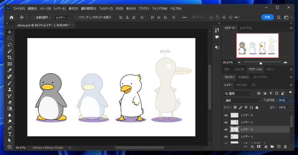298x155 pixels.
Task: Open the 通常 blend mode dropdown
Action: tap(242, 101)
